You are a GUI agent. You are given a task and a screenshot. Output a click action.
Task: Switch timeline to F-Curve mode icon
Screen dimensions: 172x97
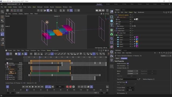pyautogui.click(x=11, y=54)
